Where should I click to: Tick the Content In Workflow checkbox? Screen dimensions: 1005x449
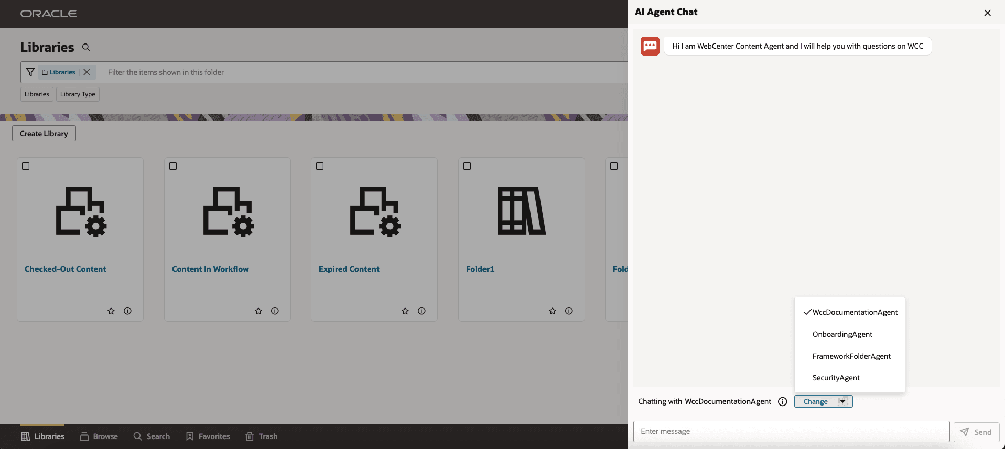pos(173,166)
